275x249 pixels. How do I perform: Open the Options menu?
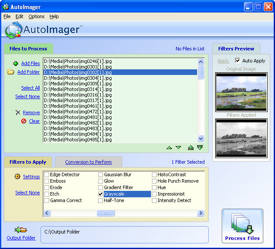37,16
